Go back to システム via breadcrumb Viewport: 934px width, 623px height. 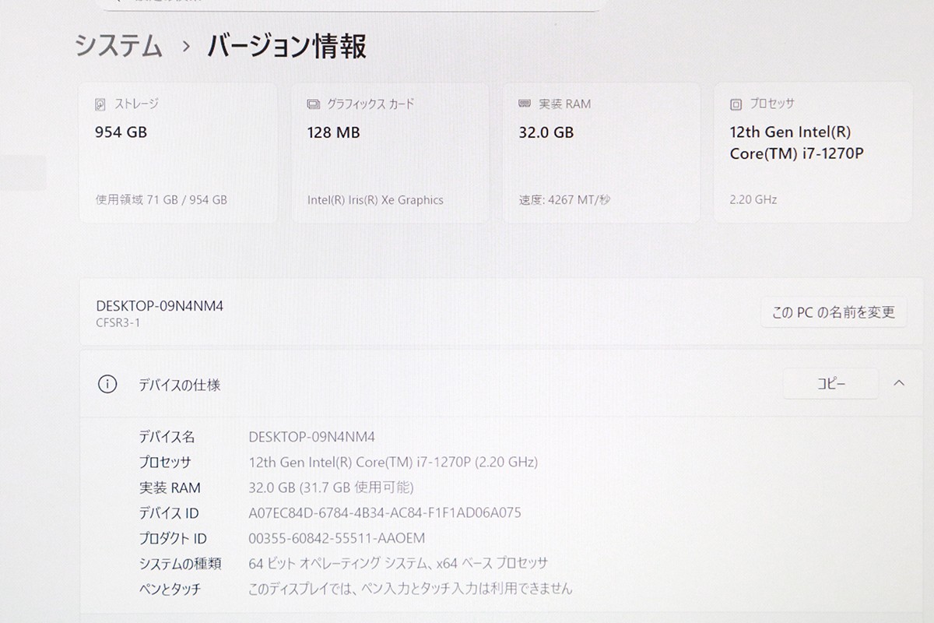118,47
